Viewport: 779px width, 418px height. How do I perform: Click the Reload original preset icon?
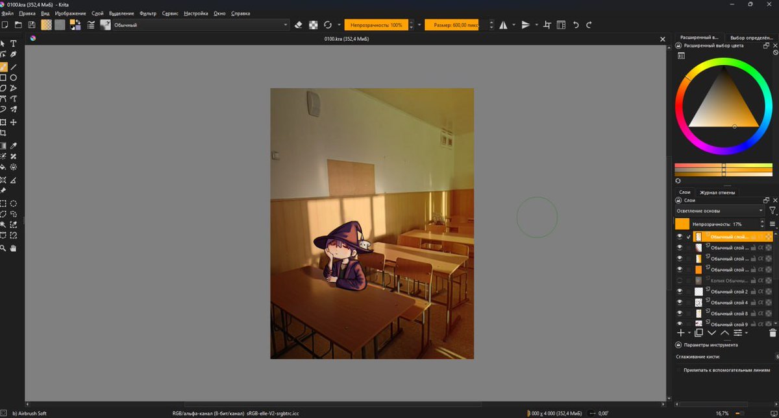tap(328, 25)
